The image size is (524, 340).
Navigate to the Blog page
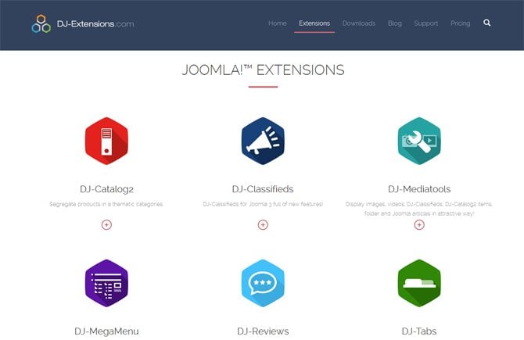[395, 23]
